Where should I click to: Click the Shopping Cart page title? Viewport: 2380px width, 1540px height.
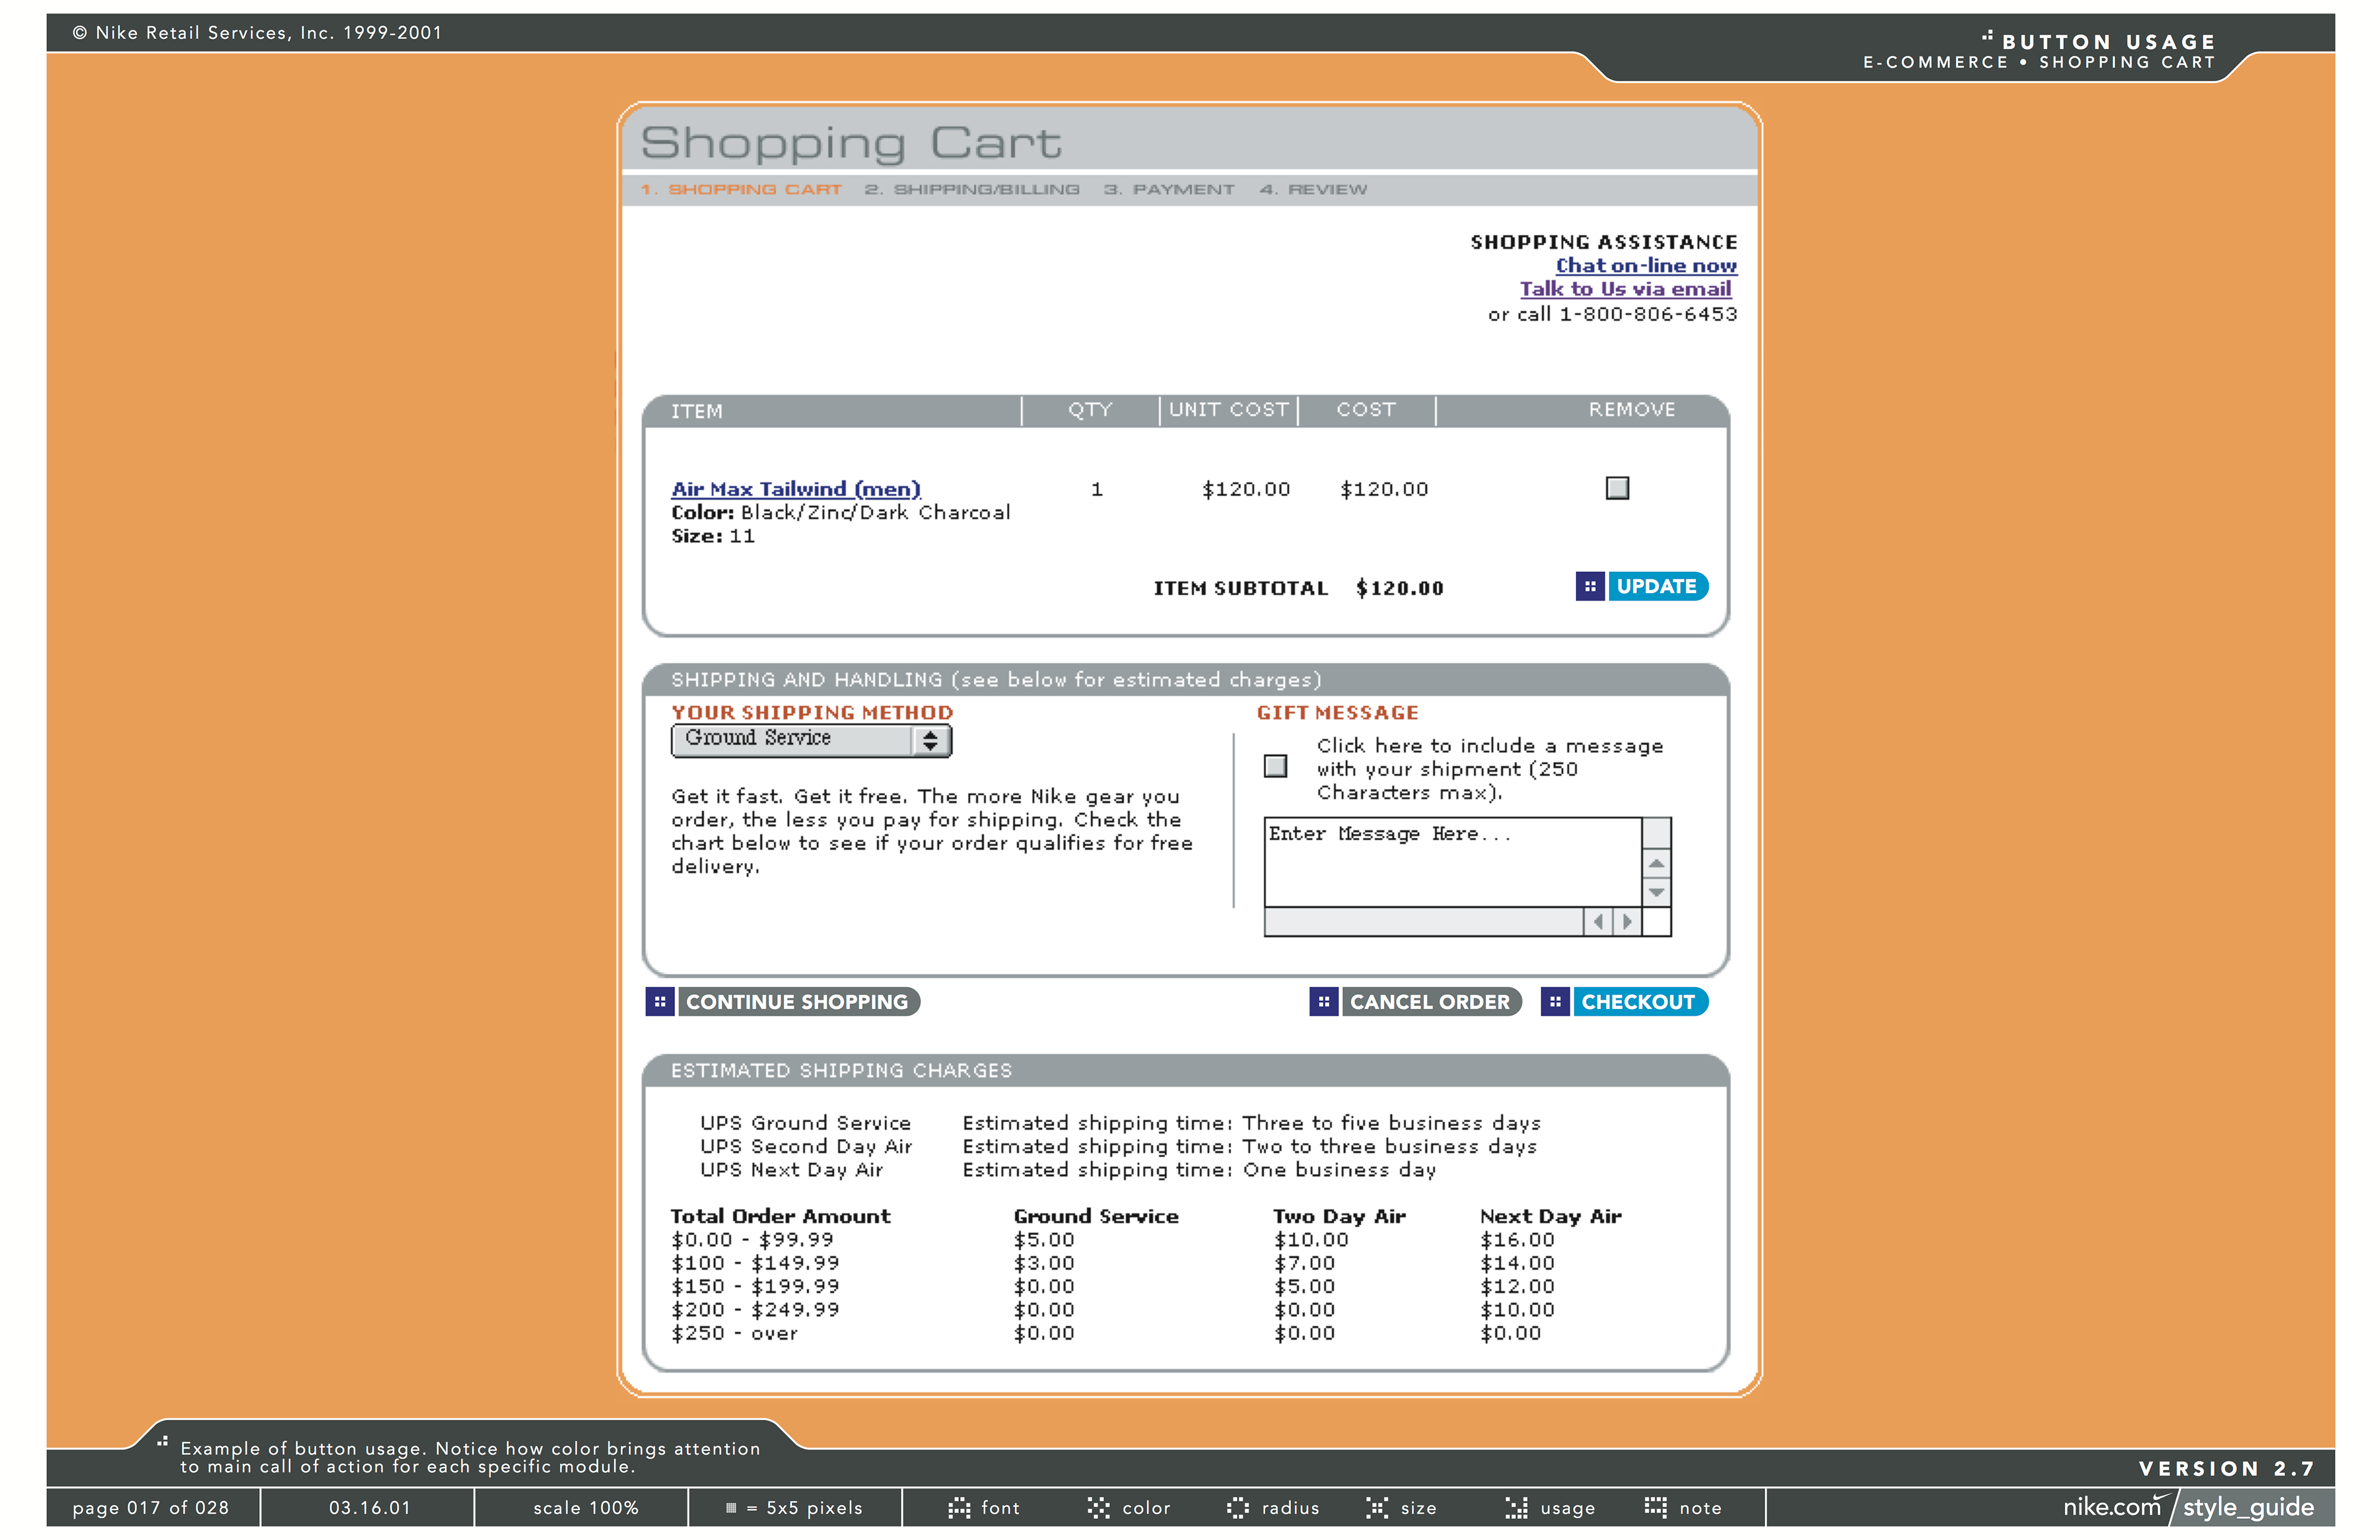pos(851,143)
